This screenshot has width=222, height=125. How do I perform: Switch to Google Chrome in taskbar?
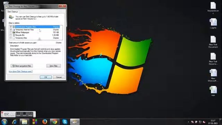(x=55, y=122)
